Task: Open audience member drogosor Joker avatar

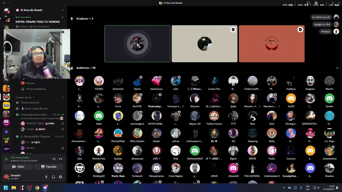Action: pos(310,81)
